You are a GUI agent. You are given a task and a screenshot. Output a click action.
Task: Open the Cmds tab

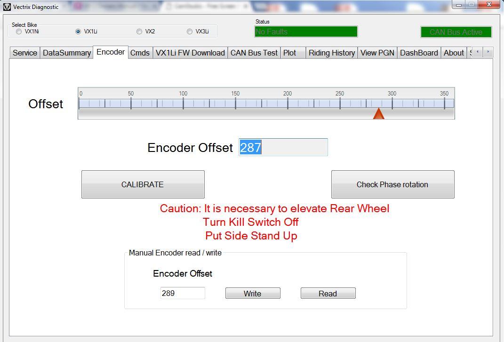(x=140, y=53)
